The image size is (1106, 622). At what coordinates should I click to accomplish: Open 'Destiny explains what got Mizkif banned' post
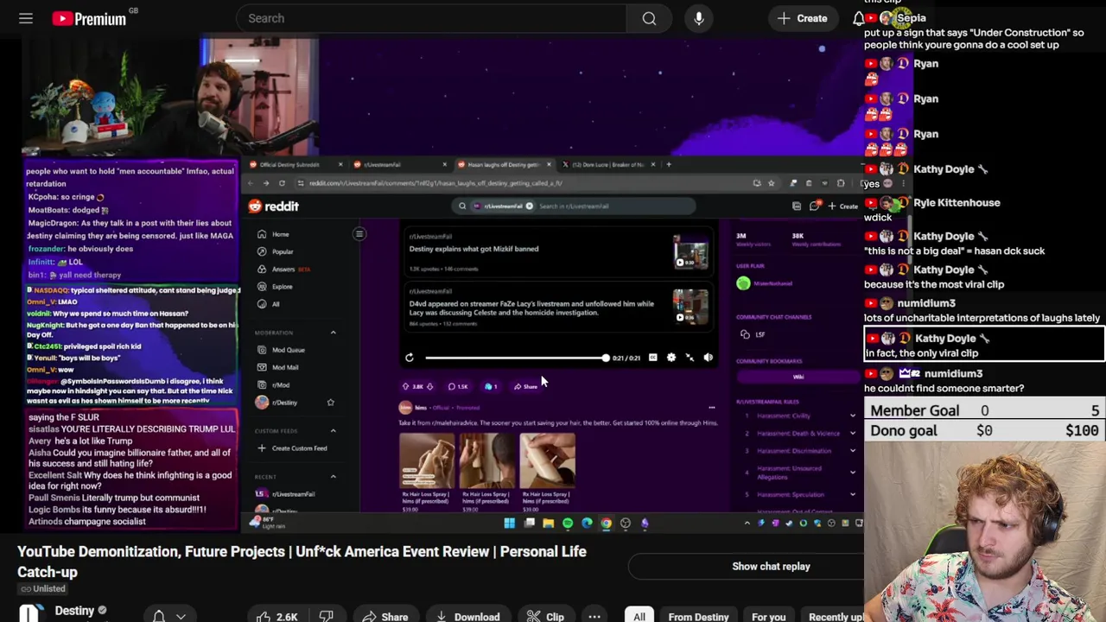474,249
